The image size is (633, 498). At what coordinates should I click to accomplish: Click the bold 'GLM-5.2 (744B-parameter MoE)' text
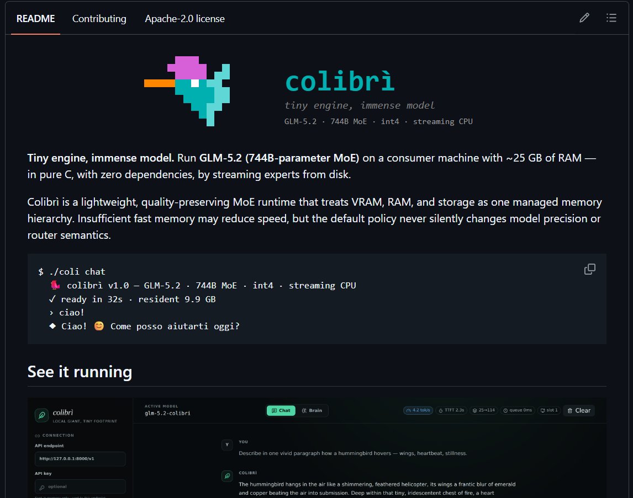(x=279, y=158)
